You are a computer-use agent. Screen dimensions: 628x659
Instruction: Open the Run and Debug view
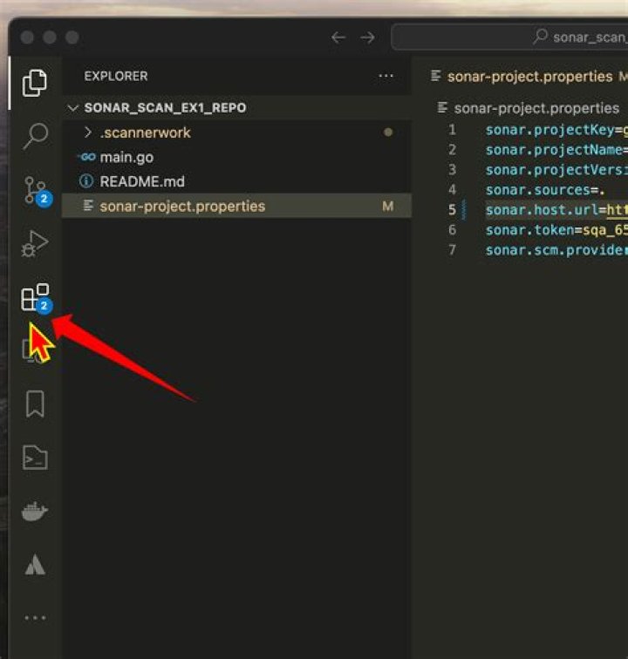pyautogui.click(x=35, y=244)
